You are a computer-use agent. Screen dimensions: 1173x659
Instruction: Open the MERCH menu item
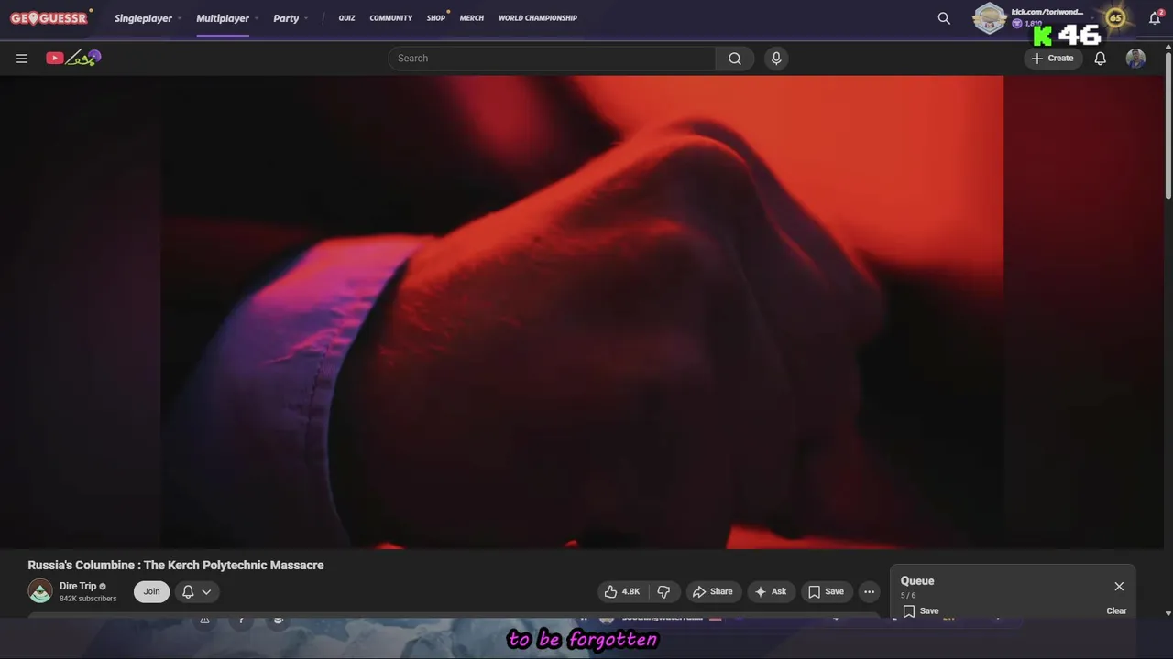tap(472, 18)
